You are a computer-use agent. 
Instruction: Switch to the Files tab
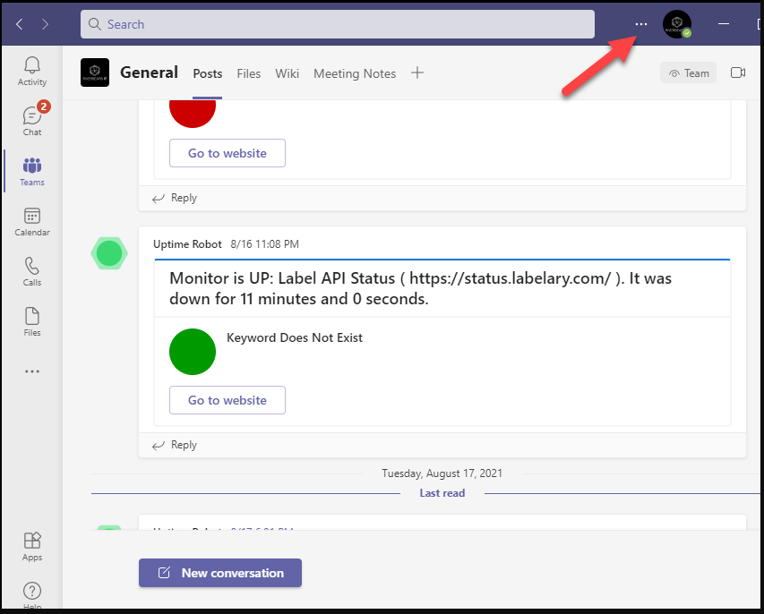[x=248, y=73]
